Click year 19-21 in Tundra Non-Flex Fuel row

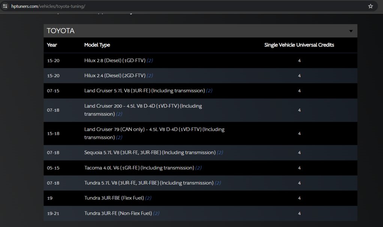[53, 213]
